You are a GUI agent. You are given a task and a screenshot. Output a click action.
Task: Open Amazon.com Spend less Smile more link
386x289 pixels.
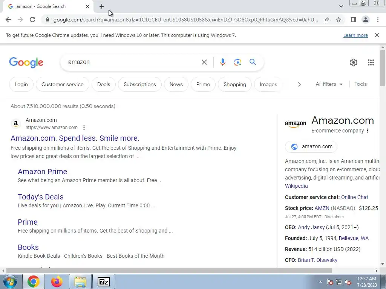click(x=75, y=138)
